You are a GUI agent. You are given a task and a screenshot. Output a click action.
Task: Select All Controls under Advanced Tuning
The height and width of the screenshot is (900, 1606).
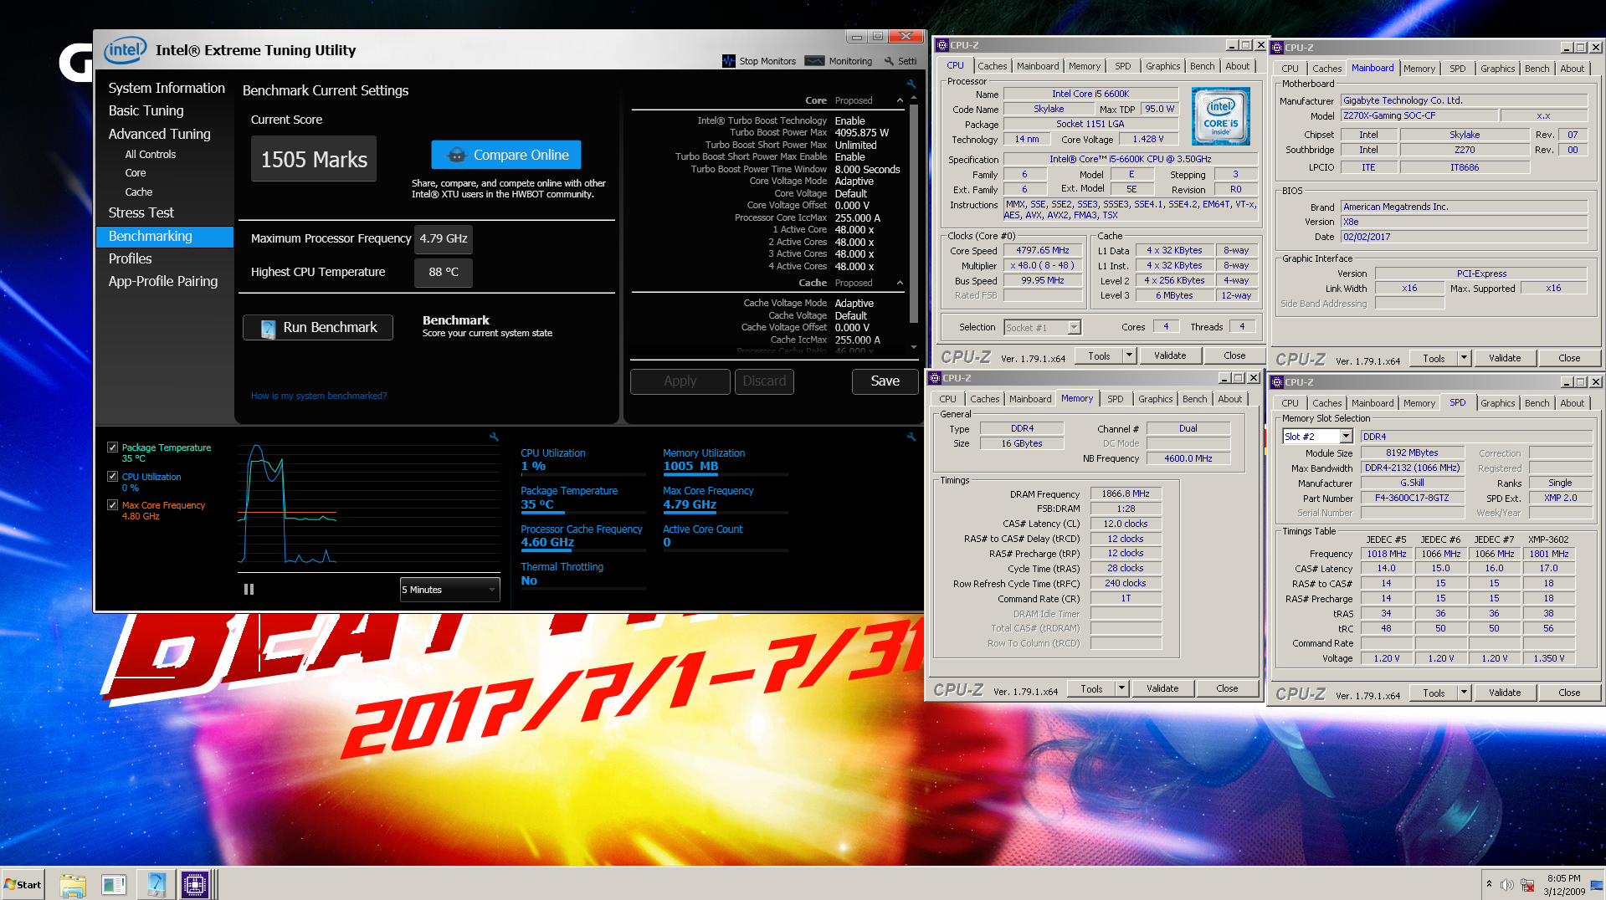[151, 155]
